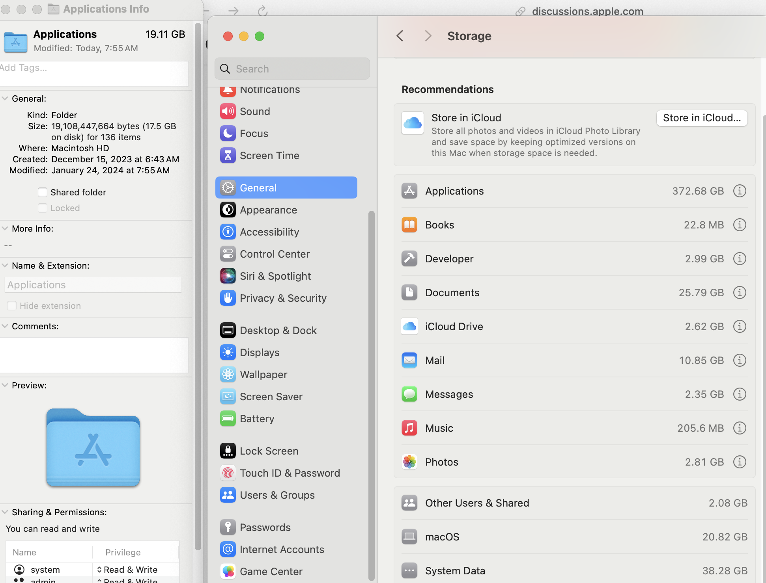Click the settings Search field
The image size is (766, 583).
[292, 69]
